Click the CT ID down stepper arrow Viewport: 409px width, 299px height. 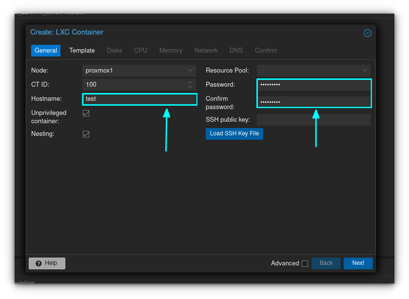(190, 86)
